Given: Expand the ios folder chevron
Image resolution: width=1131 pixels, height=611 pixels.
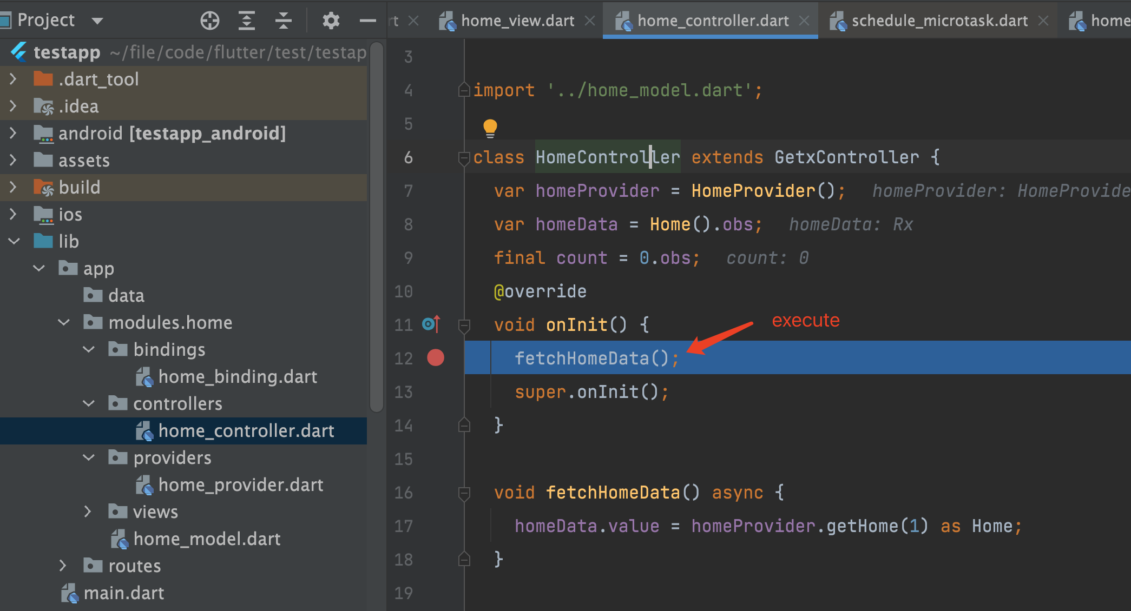Looking at the screenshot, I should click(x=13, y=214).
